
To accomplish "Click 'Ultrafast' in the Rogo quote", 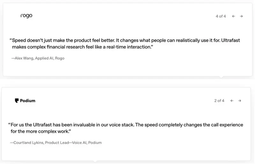I will tap(230, 40).
